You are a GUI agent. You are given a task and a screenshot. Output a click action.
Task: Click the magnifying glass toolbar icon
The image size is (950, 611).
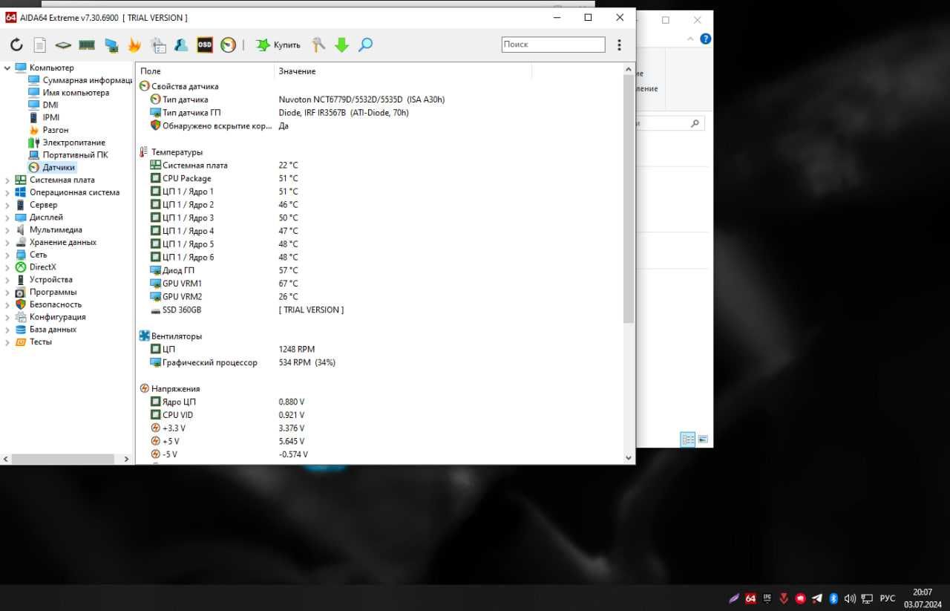pyautogui.click(x=365, y=45)
